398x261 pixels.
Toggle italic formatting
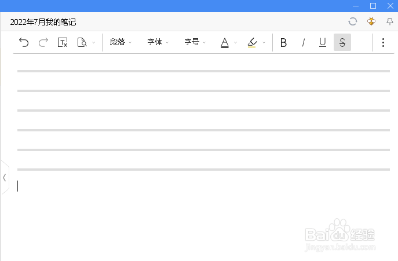304,42
